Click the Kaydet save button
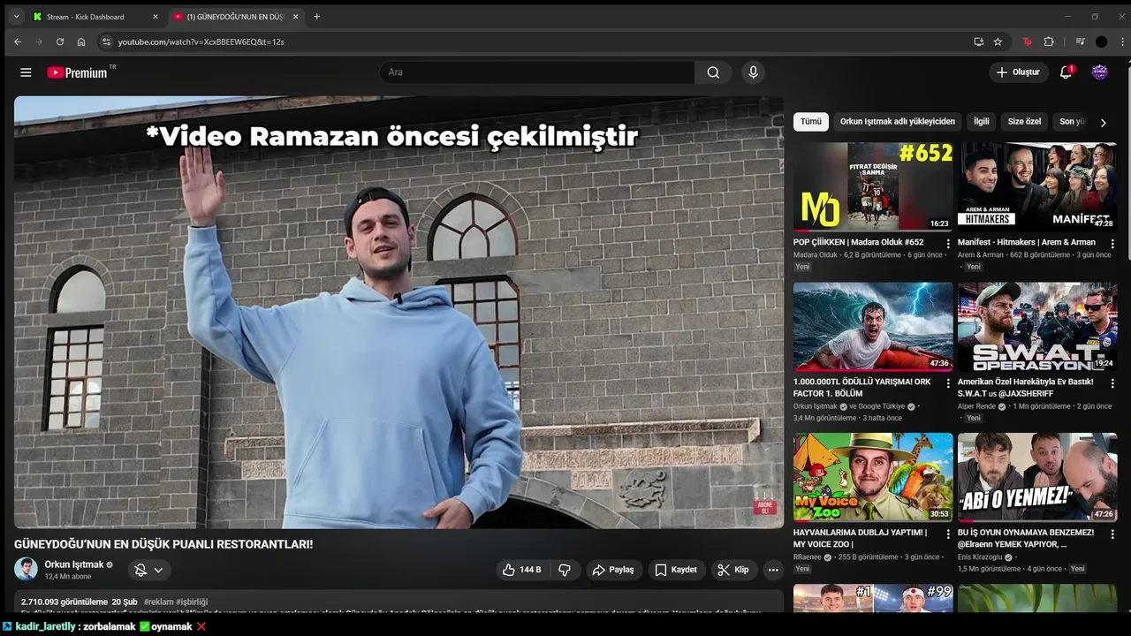The width and height of the screenshot is (1131, 636). coord(676,570)
